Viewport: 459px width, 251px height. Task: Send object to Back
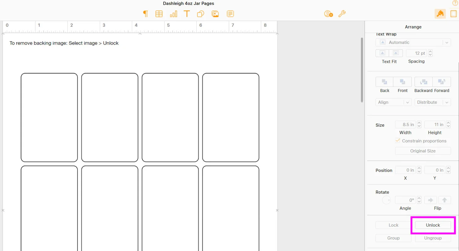tap(384, 82)
